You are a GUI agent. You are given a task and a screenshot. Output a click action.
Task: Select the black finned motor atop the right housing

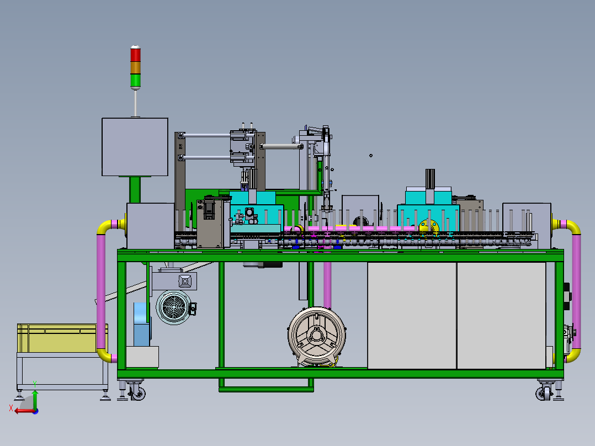point(429,179)
